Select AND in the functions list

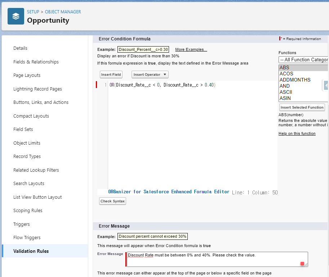(303, 86)
